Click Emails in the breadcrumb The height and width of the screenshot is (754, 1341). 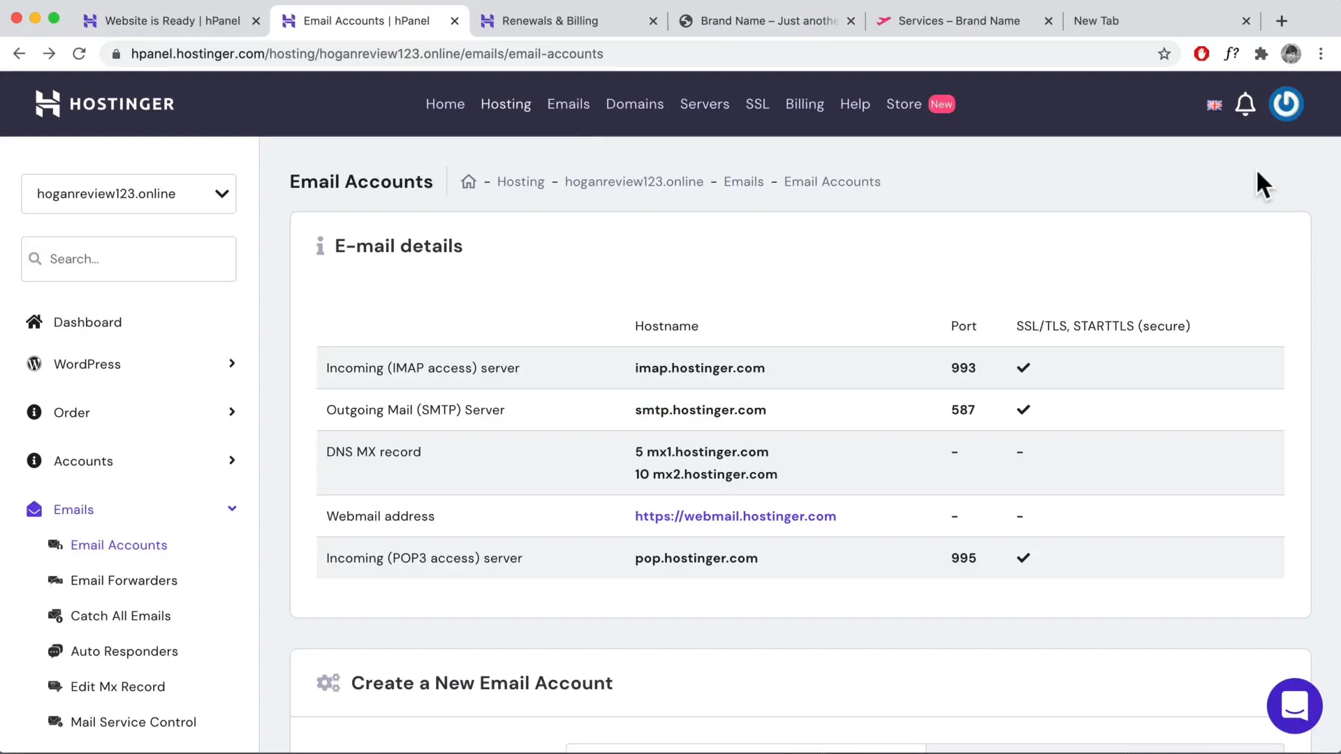click(743, 182)
